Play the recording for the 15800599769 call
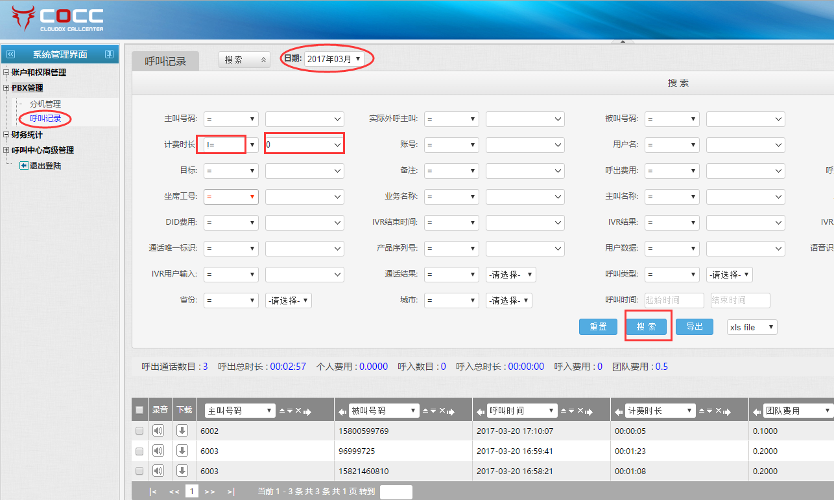This screenshot has height=500, width=834. click(x=158, y=431)
